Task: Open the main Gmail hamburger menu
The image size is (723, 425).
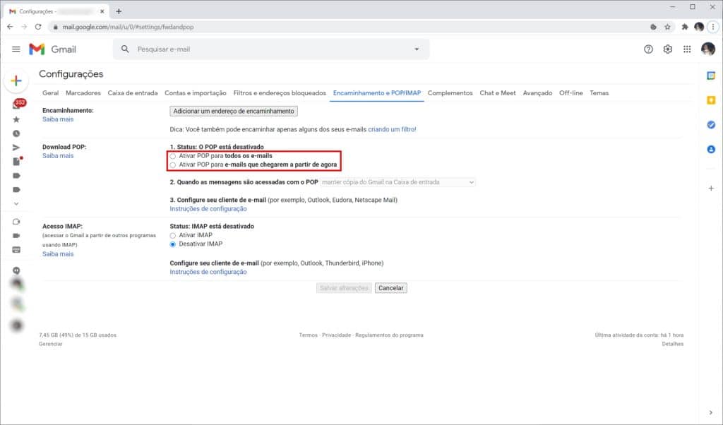Action: coord(16,49)
